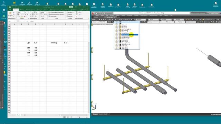The width and height of the screenshot is (221, 124).
Task: Click Форматировать как таблицу in Excel
Action: click(56, 14)
